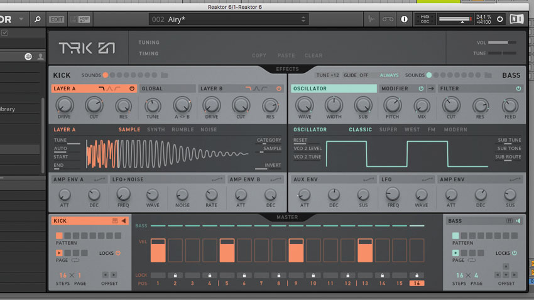Image resolution: width=534 pixels, height=300 pixels.
Task: Switch Layer A to SAMPLE tab
Action: pos(129,129)
